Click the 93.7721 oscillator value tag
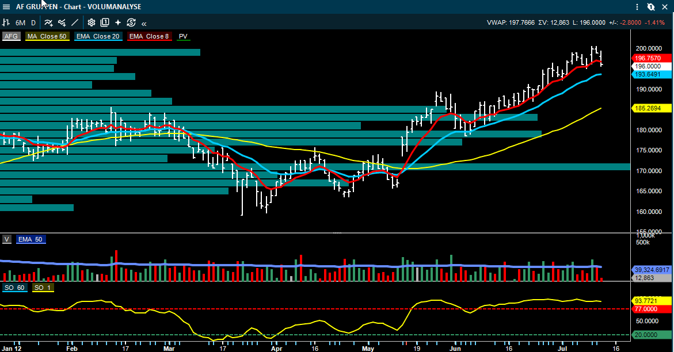This screenshot has width=674, height=352. click(651, 301)
